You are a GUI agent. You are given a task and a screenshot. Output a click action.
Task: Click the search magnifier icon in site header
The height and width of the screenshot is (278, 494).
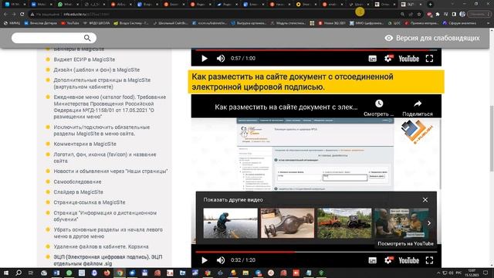coord(87,38)
